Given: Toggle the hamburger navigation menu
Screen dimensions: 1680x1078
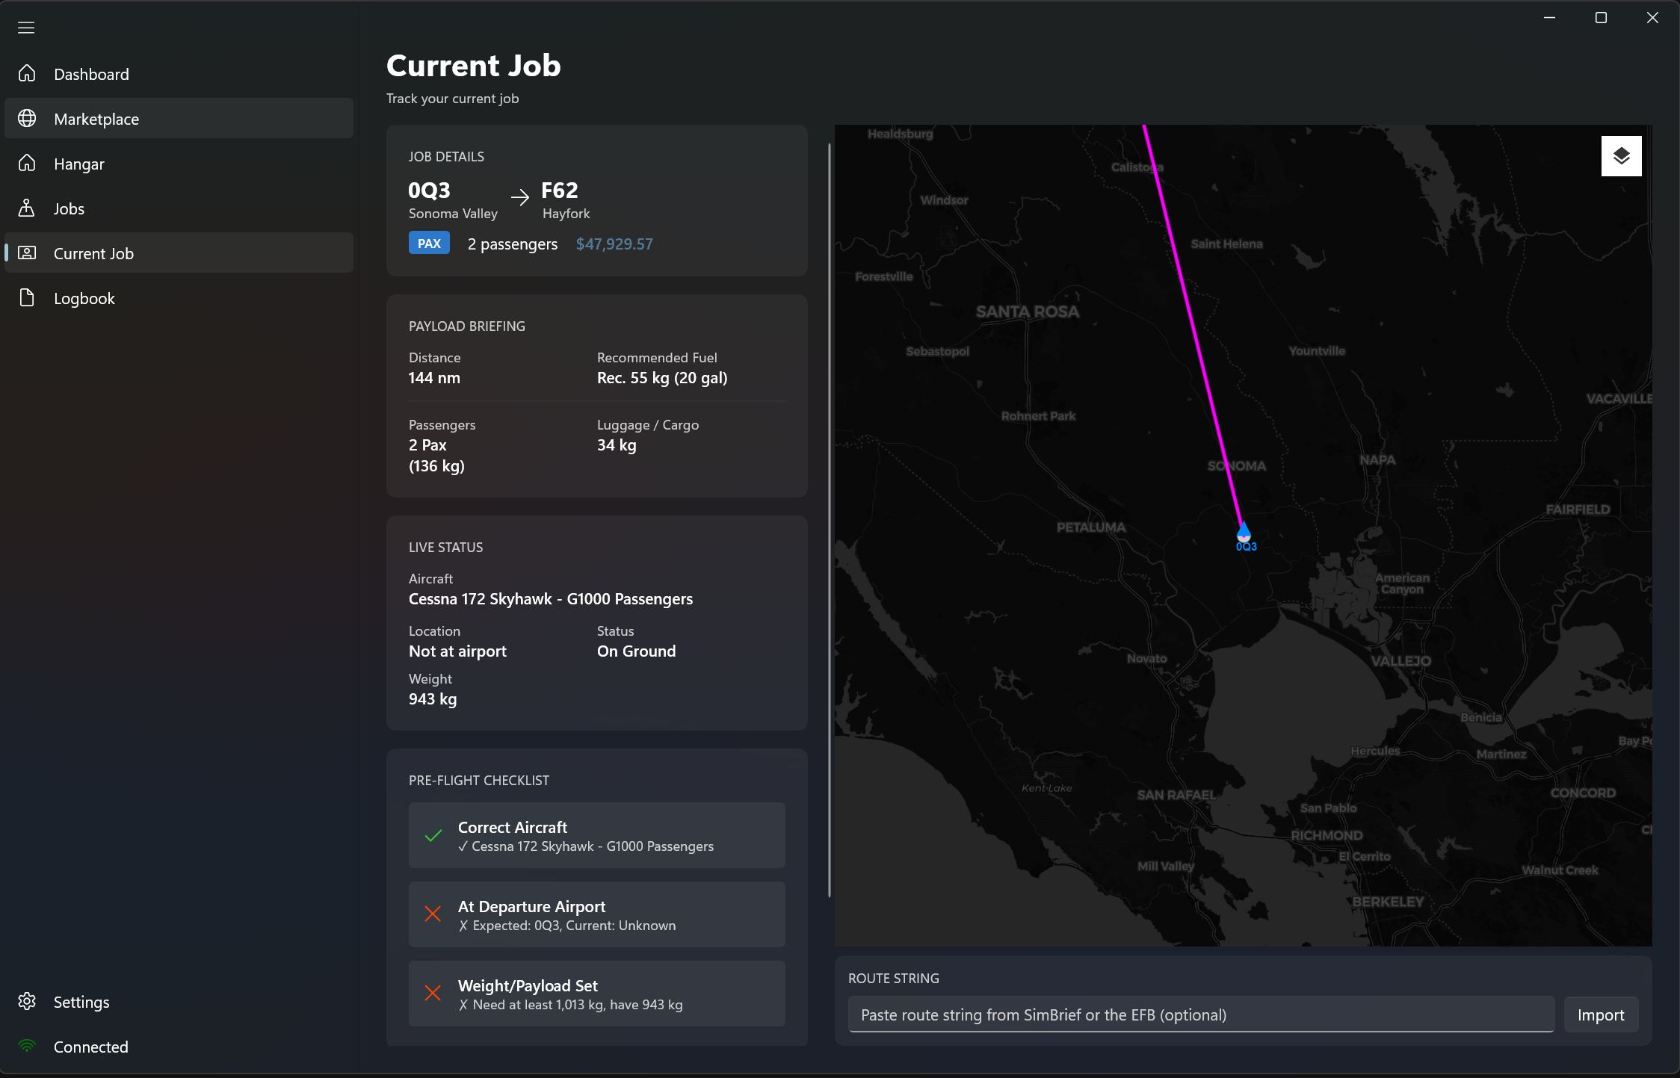Looking at the screenshot, I should [26, 28].
